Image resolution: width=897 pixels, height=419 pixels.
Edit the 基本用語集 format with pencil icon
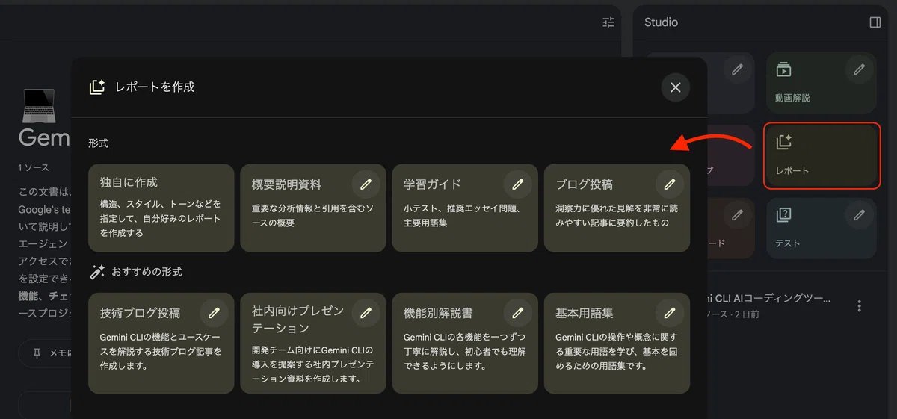click(x=669, y=313)
